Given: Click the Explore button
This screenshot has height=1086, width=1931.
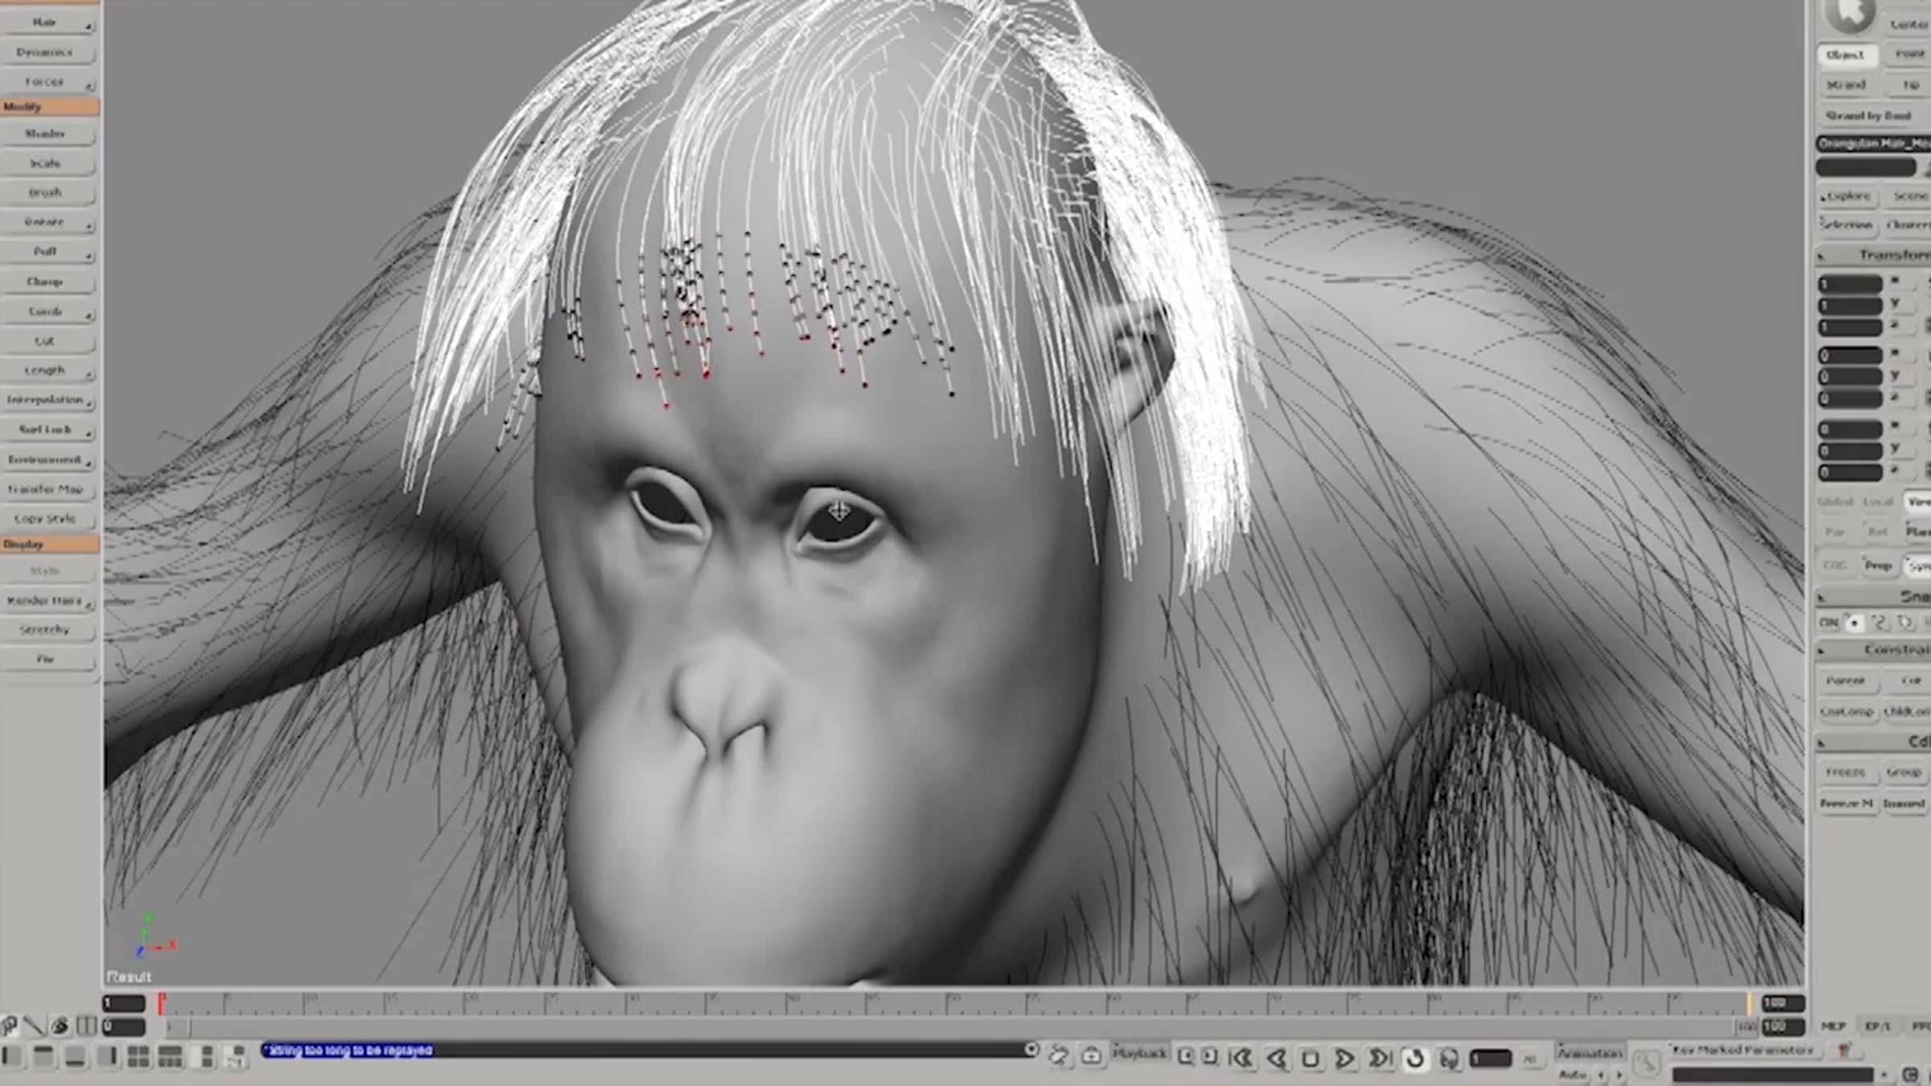Looking at the screenshot, I should point(1847,196).
